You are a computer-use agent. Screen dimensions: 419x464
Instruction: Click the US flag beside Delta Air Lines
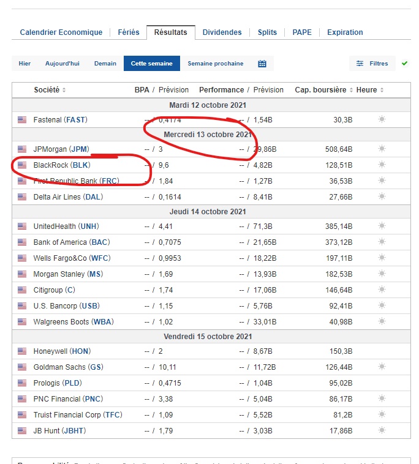tap(22, 196)
